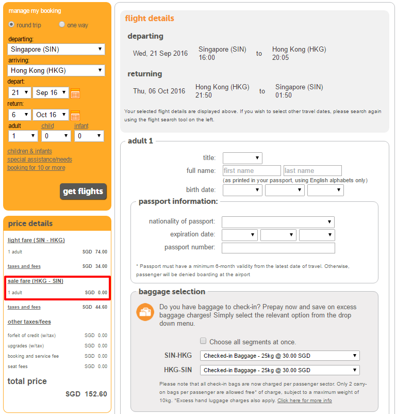The width and height of the screenshot is (396, 414).
Task: Open the return month dropdown Oct 16
Action: pos(51,115)
